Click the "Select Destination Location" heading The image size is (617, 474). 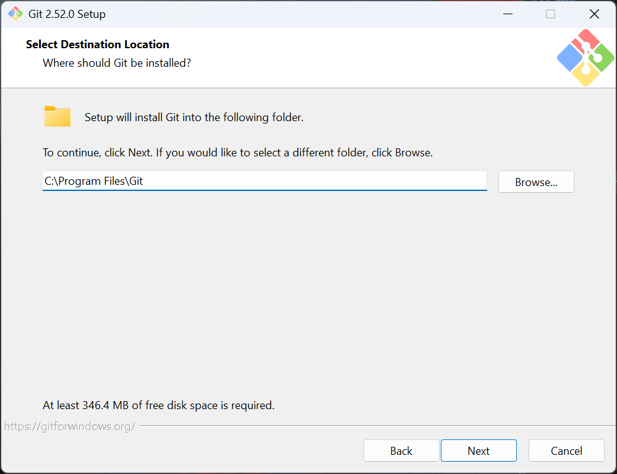coord(98,44)
